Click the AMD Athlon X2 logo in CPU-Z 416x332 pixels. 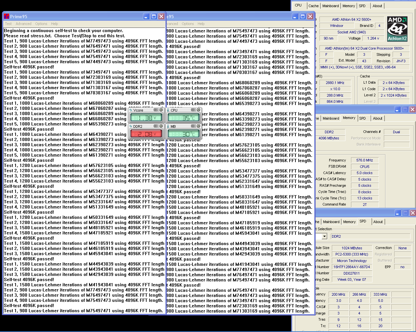[x=397, y=29]
